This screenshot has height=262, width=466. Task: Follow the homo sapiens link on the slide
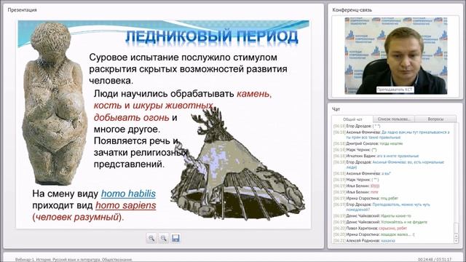pos(126,205)
